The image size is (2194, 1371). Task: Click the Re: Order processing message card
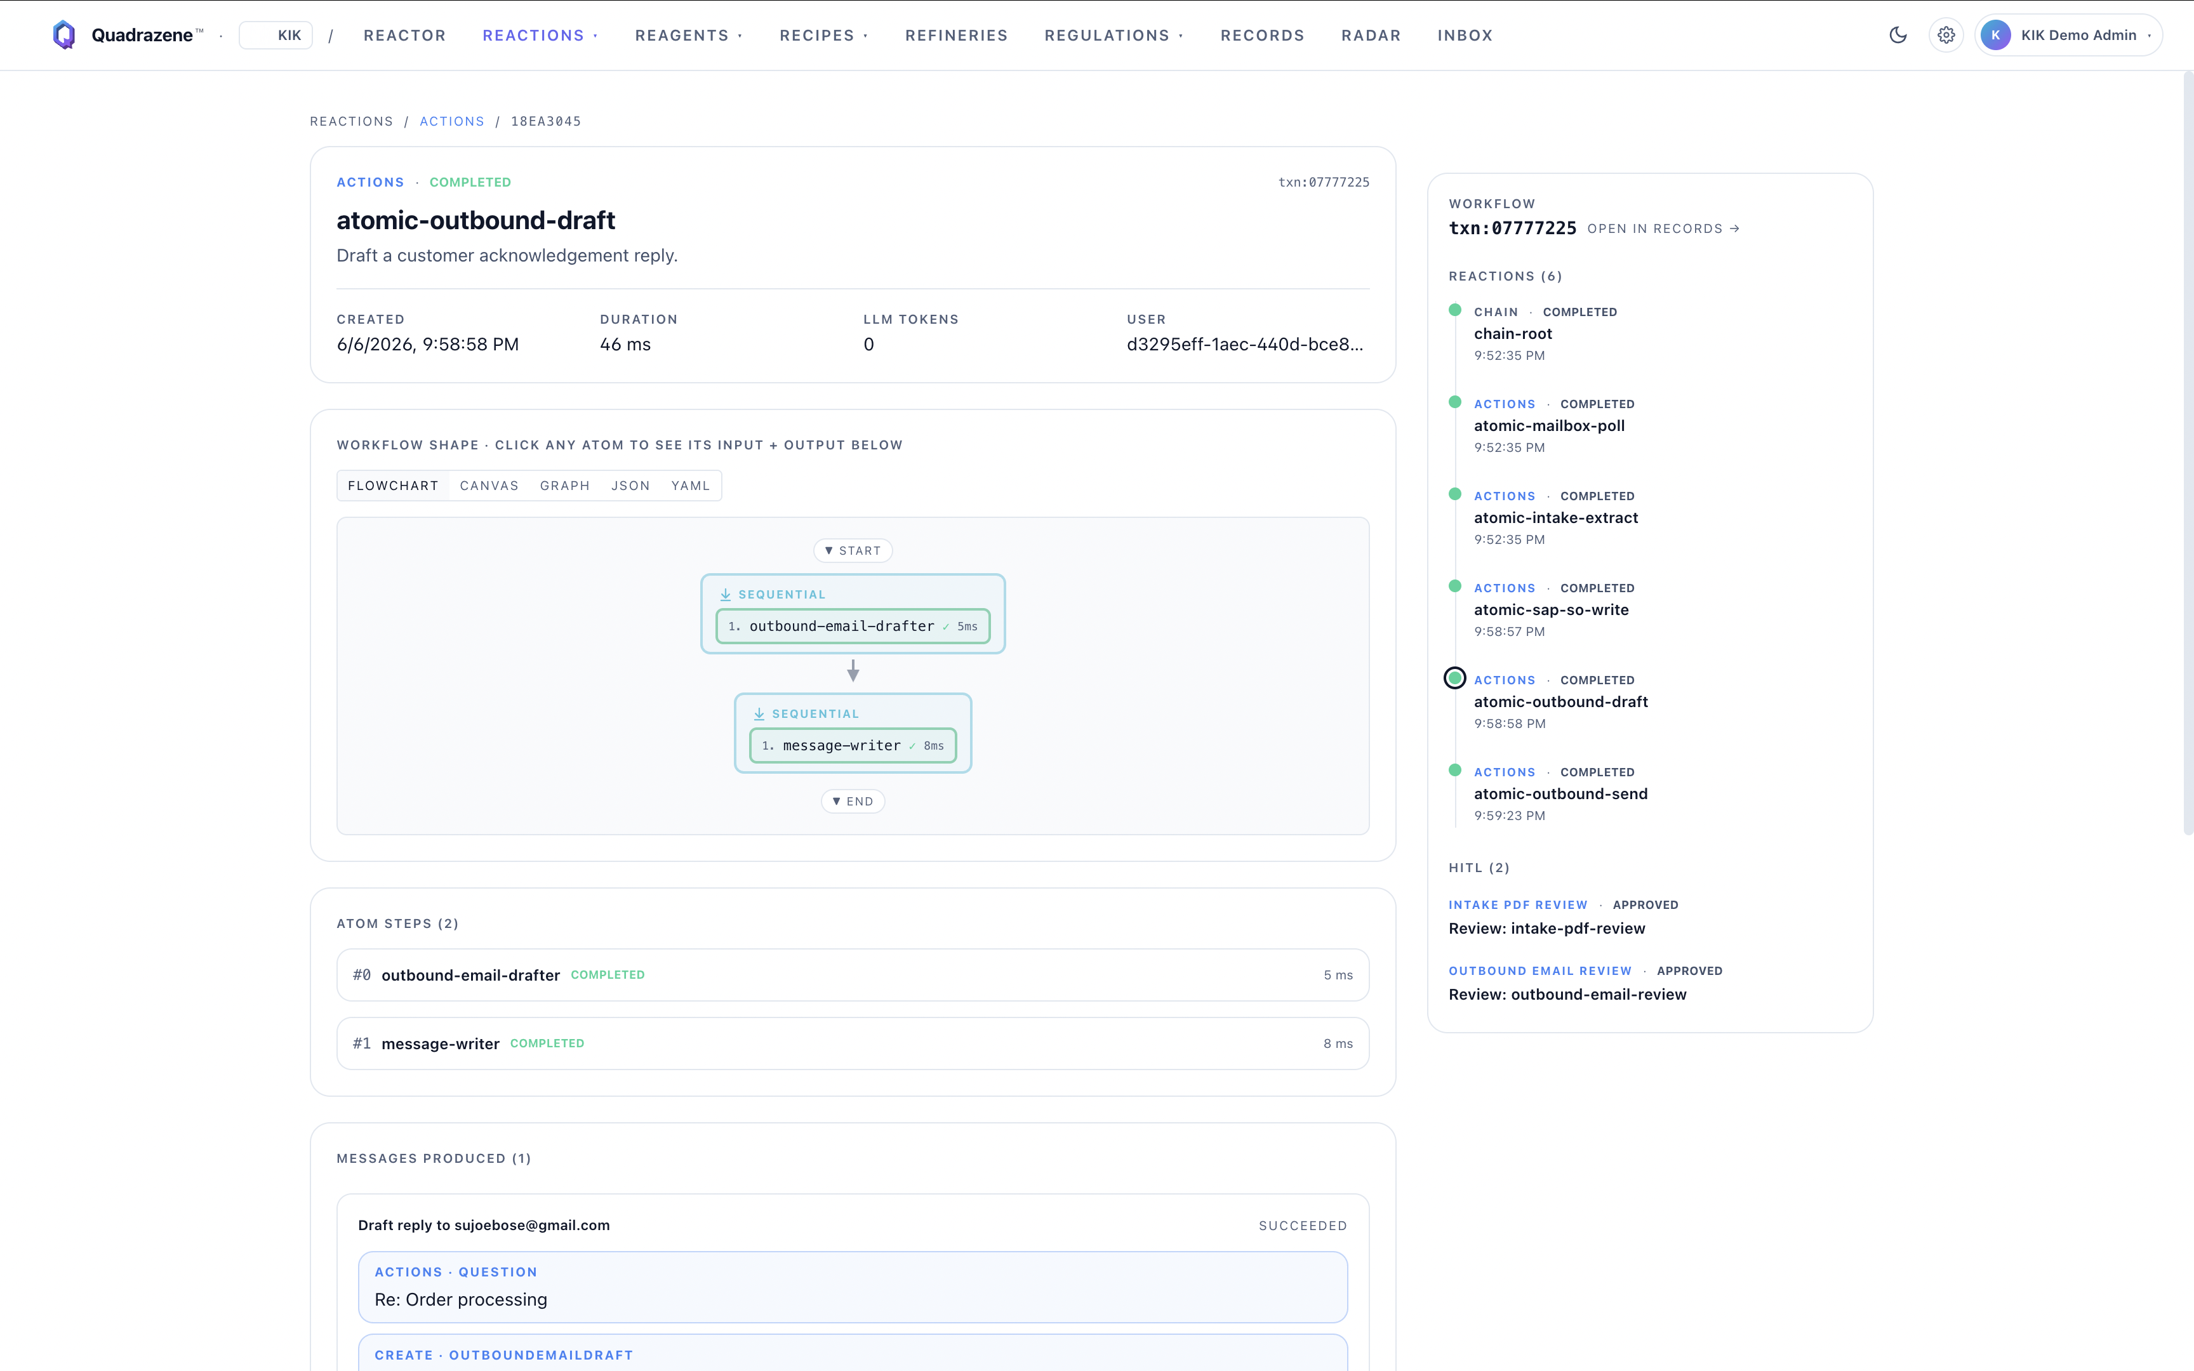pos(852,1288)
